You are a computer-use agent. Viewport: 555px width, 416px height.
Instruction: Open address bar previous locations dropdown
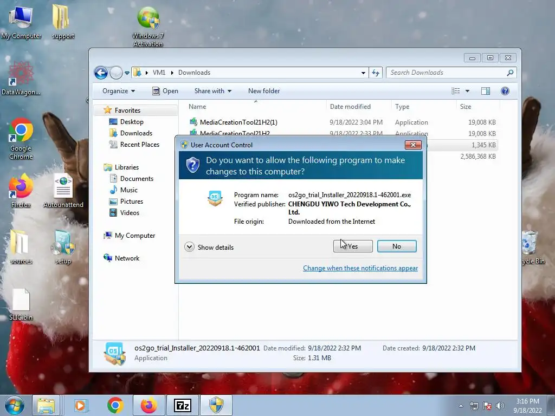click(363, 73)
